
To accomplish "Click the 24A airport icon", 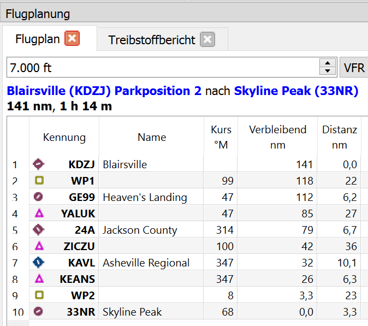I will 38,230.
